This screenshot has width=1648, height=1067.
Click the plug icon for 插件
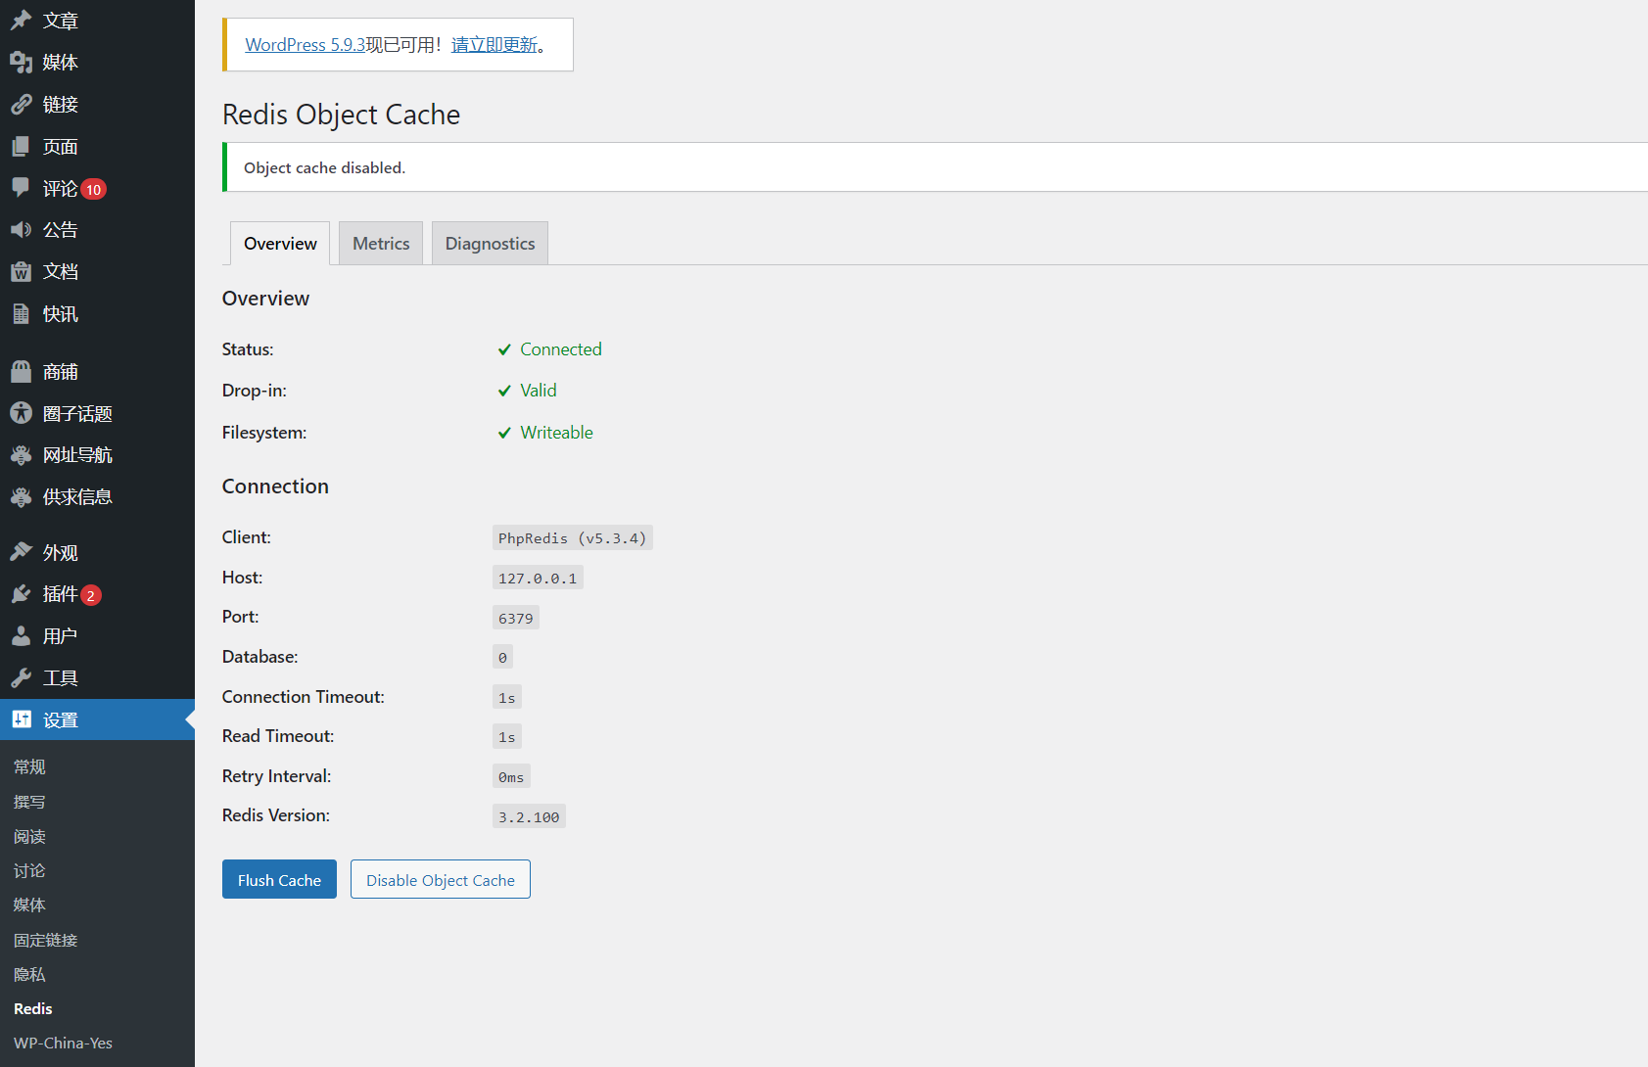21,594
